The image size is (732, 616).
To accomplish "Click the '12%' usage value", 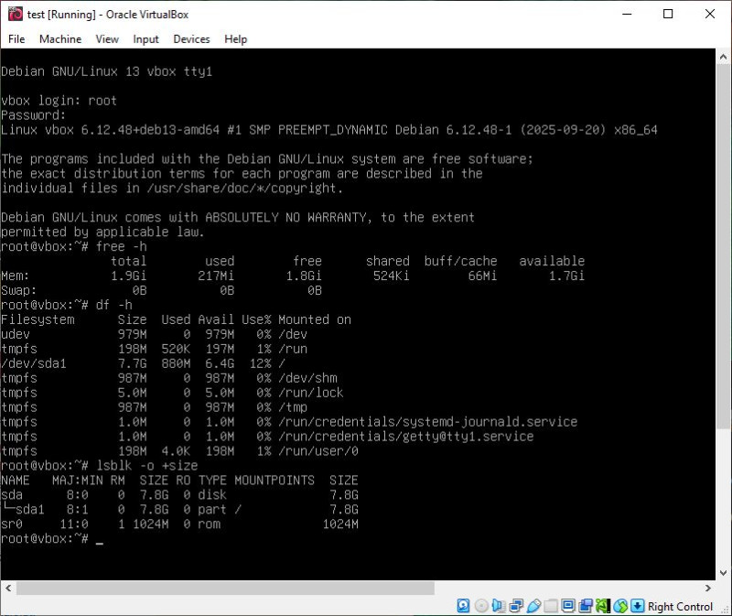I will pyautogui.click(x=260, y=362).
